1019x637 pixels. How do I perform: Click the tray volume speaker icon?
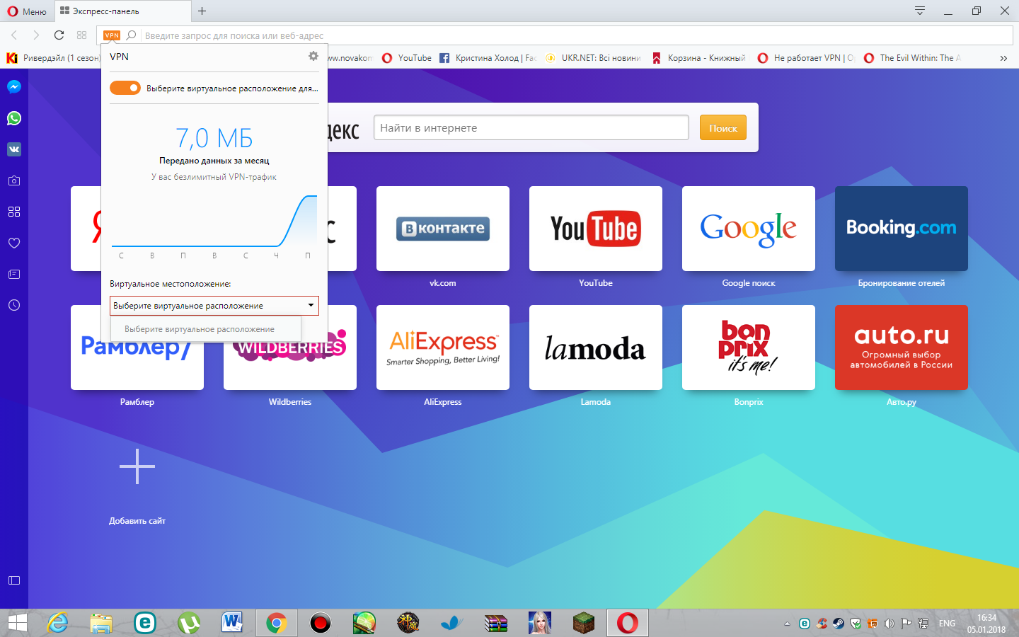click(x=889, y=624)
